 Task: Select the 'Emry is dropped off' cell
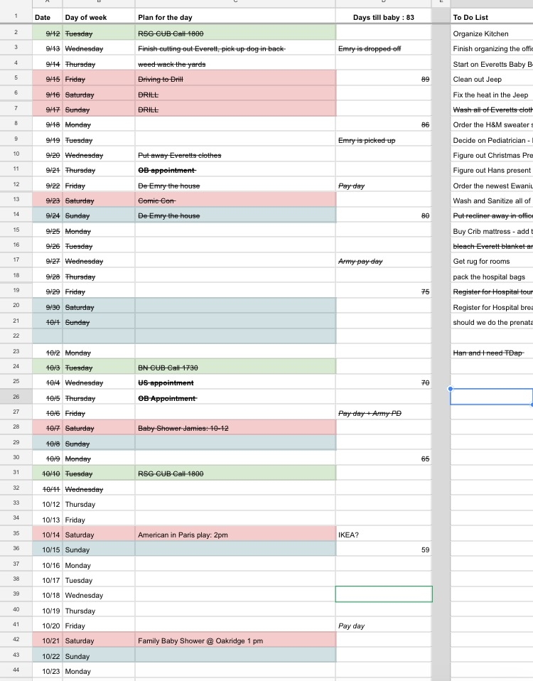pyautogui.click(x=384, y=48)
